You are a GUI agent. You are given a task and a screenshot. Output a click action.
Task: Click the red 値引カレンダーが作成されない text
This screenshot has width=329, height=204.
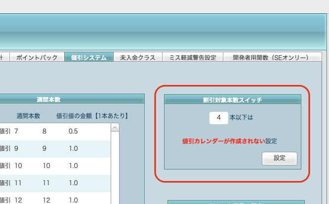[223, 141]
